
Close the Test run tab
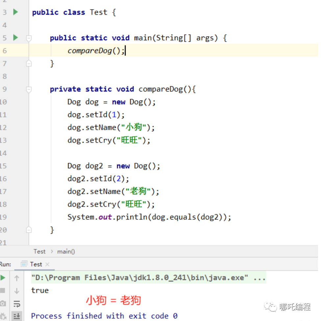point(47,264)
